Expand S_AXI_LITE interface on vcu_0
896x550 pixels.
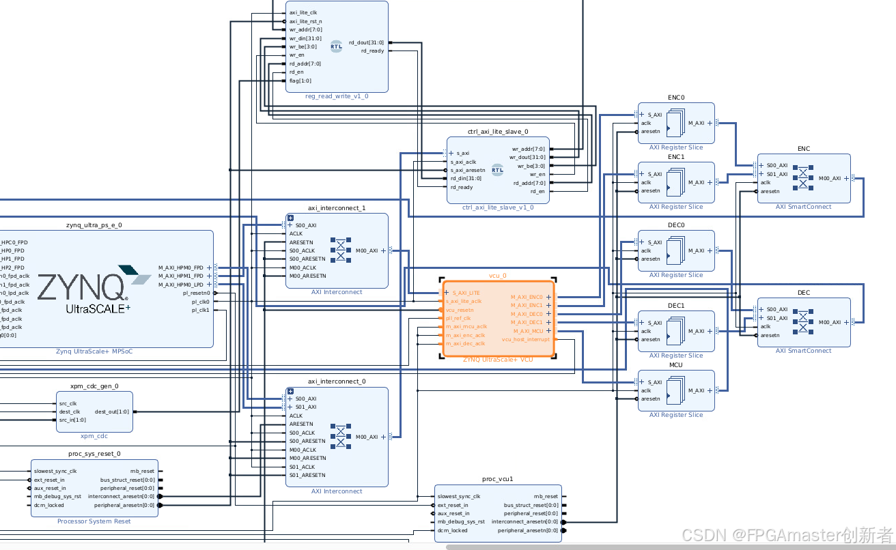(447, 293)
